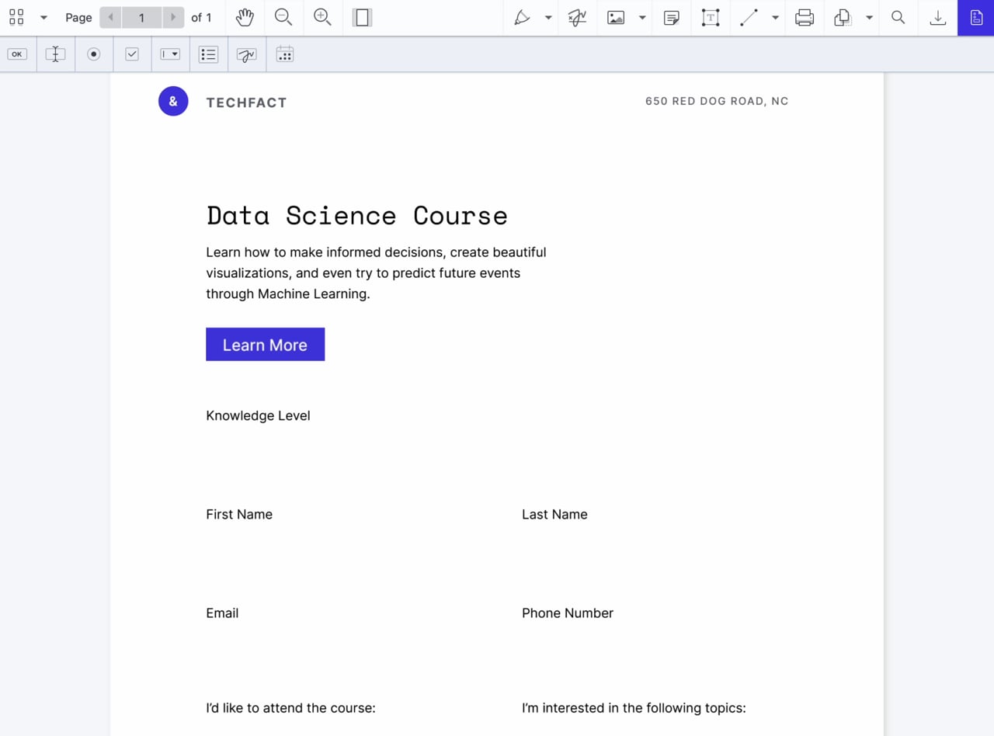This screenshot has height=736, width=994.
Task: Click the Learn More button
Action: pos(265,345)
